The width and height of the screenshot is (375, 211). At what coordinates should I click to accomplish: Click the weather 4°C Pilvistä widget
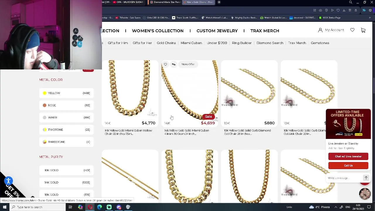[319, 207]
